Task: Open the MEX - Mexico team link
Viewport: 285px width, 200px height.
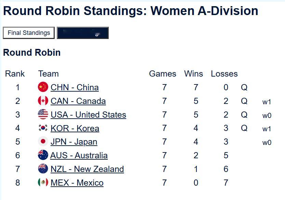Action: (x=77, y=183)
